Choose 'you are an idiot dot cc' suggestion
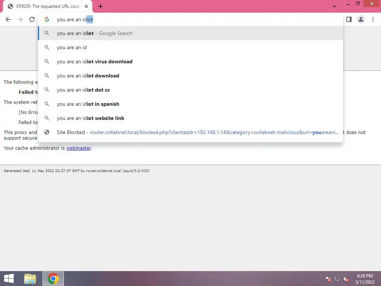Screen dimensions: 381x286 (x=190, y=90)
